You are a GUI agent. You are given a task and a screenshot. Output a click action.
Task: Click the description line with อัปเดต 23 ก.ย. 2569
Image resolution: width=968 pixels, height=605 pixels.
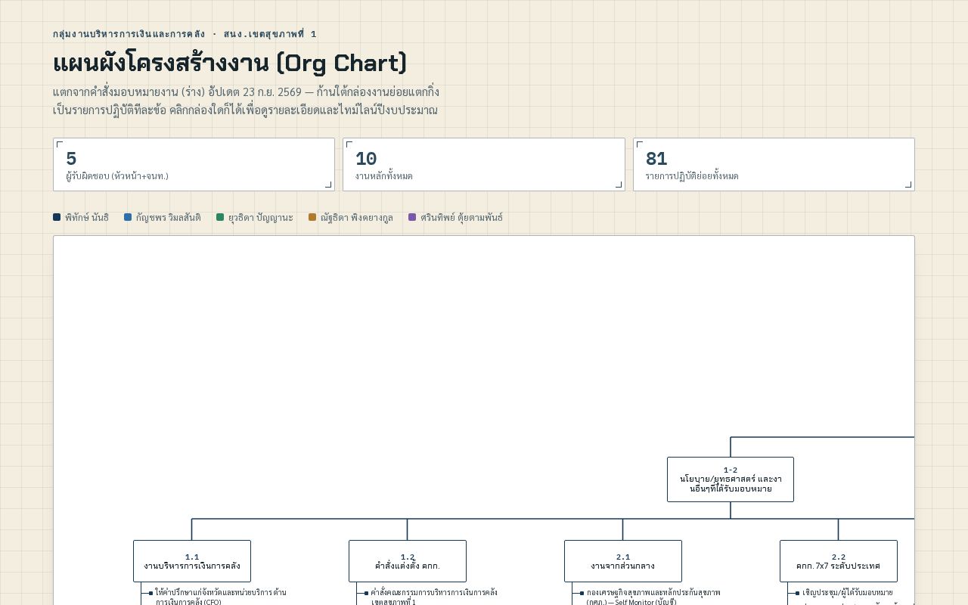246,92
